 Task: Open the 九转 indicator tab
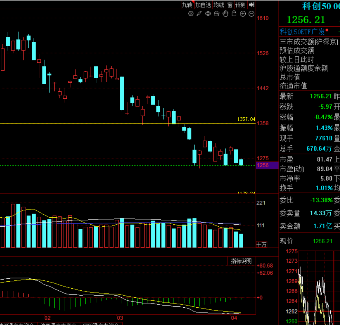click(187, 5)
